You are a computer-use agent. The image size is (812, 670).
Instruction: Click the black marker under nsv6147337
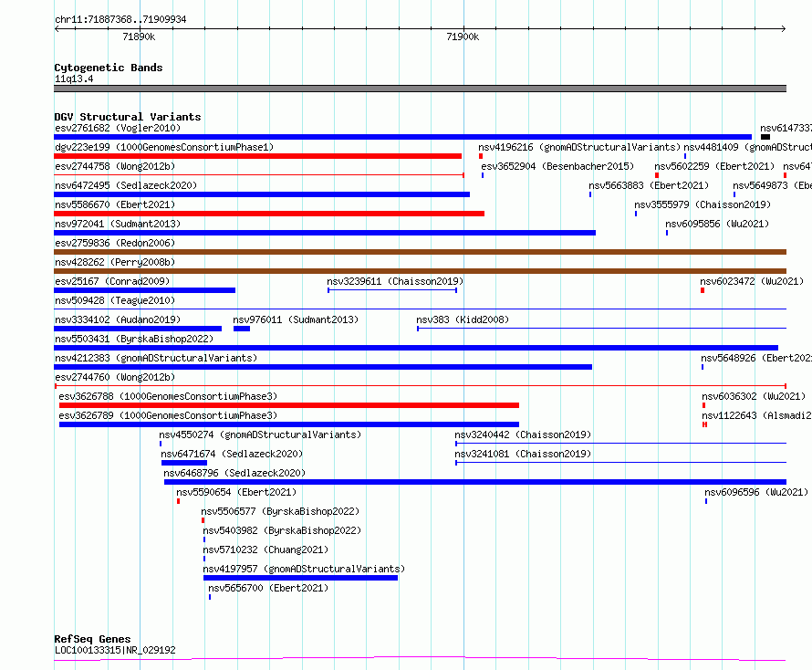pyautogui.click(x=765, y=137)
